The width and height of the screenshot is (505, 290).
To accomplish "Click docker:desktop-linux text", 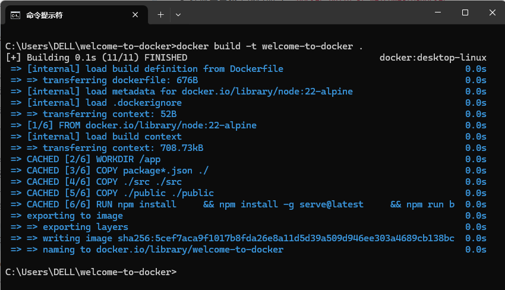I will click(x=433, y=58).
